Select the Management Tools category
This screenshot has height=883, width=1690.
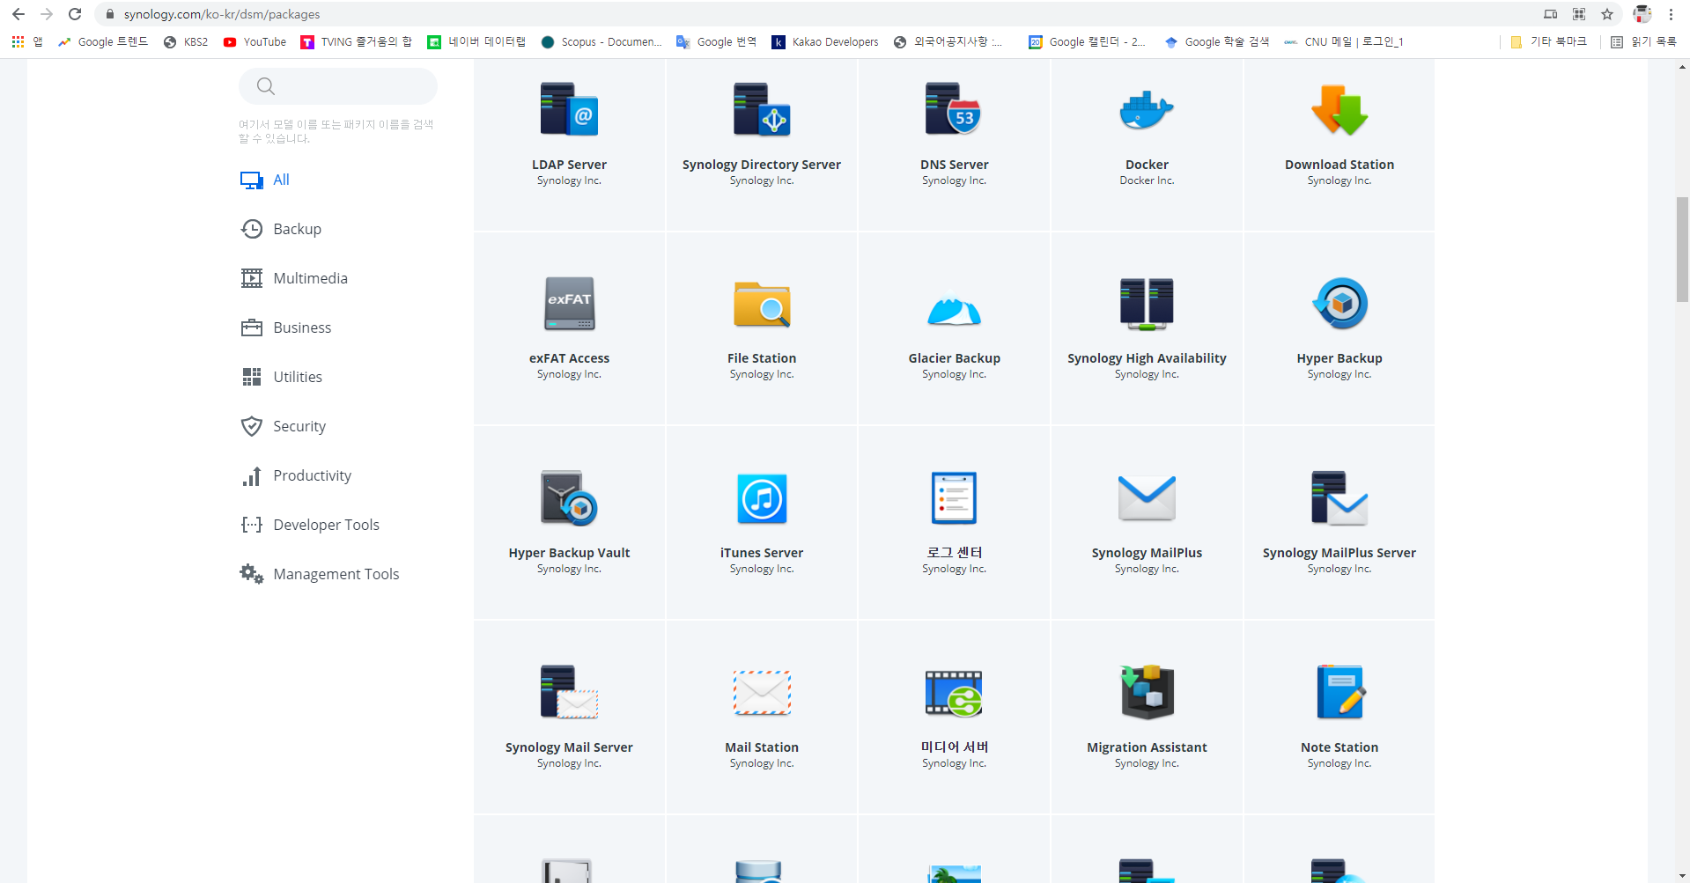click(x=320, y=574)
